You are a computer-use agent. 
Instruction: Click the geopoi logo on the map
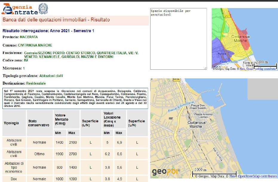tap(166, 172)
